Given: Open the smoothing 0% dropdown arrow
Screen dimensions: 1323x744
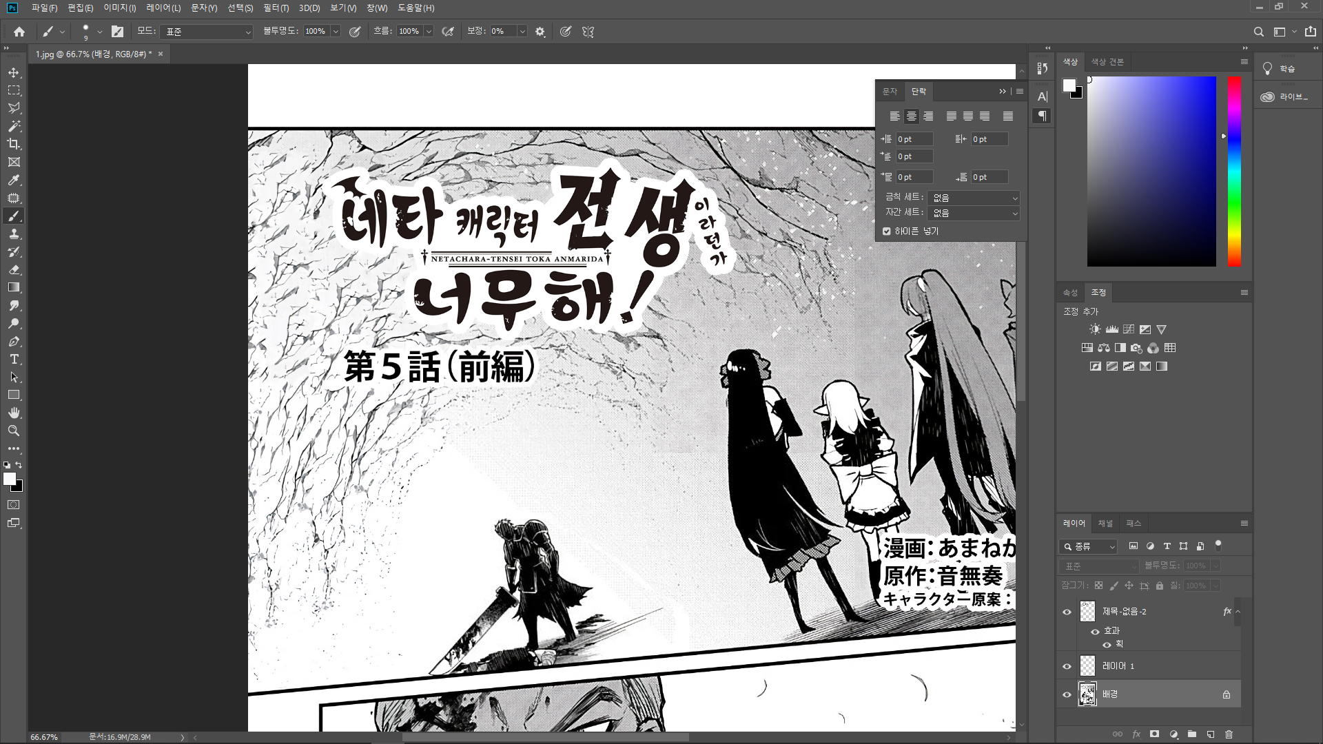Looking at the screenshot, I should pyautogui.click(x=522, y=32).
